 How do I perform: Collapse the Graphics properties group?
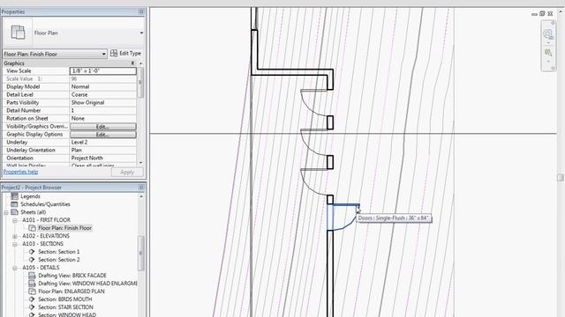(x=132, y=63)
